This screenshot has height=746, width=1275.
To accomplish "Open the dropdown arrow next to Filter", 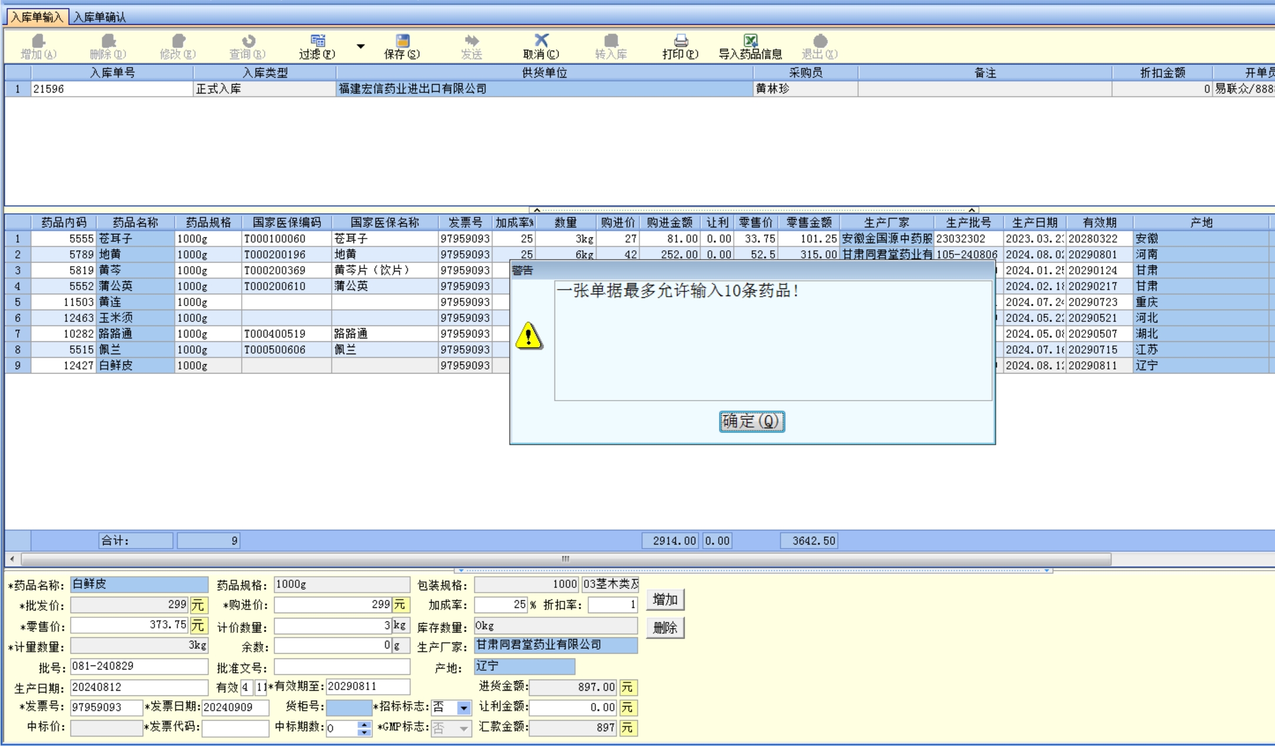I will (360, 46).
